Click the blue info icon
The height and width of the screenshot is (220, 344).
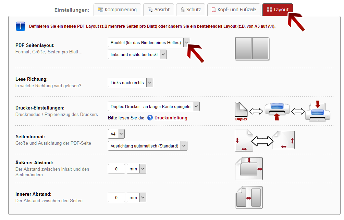20,26
